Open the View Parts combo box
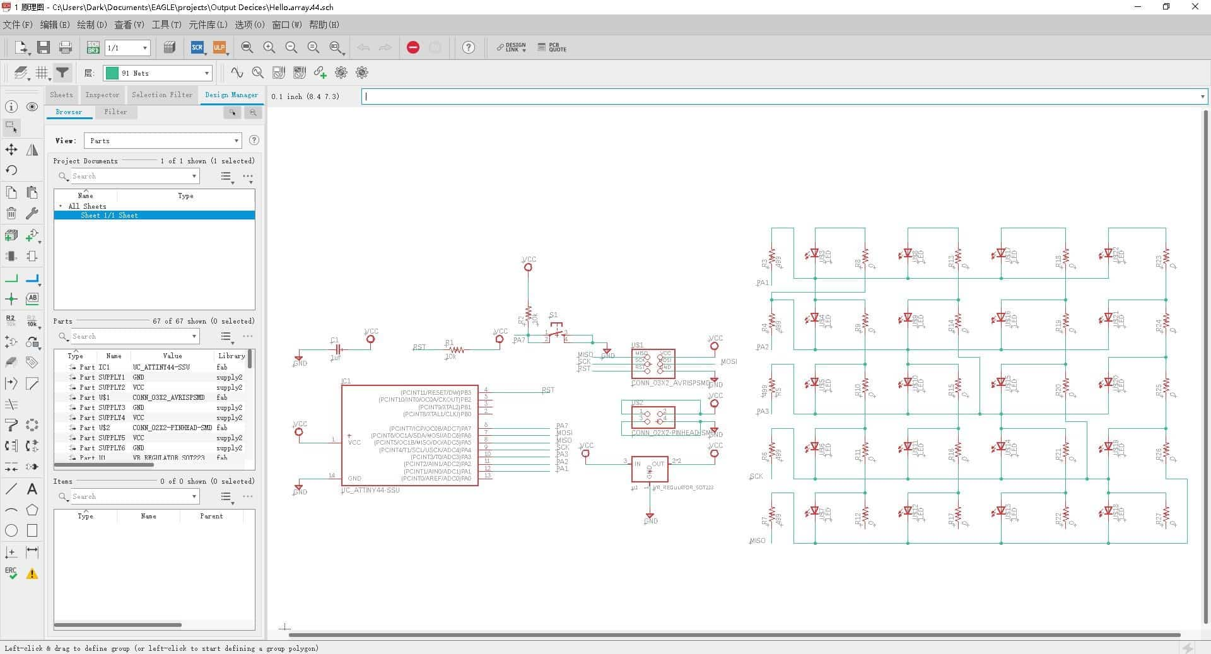This screenshot has height=654, width=1211. point(163,141)
